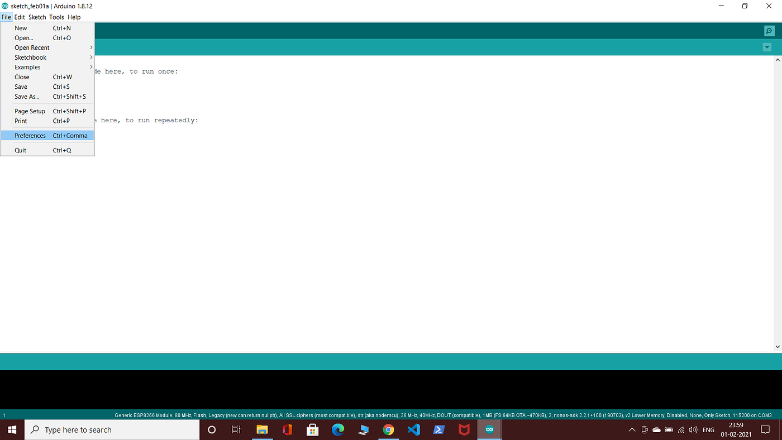
Task: Choose Save As... in the File menu
Action: click(47, 97)
